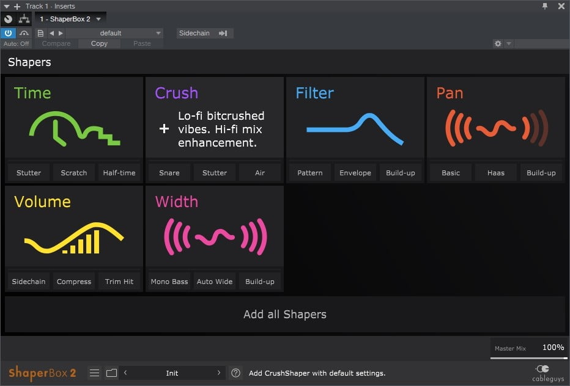The width and height of the screenshot is (570, 386).
Task: Choose the Time Stutter preset
Action: click(29, 173)
